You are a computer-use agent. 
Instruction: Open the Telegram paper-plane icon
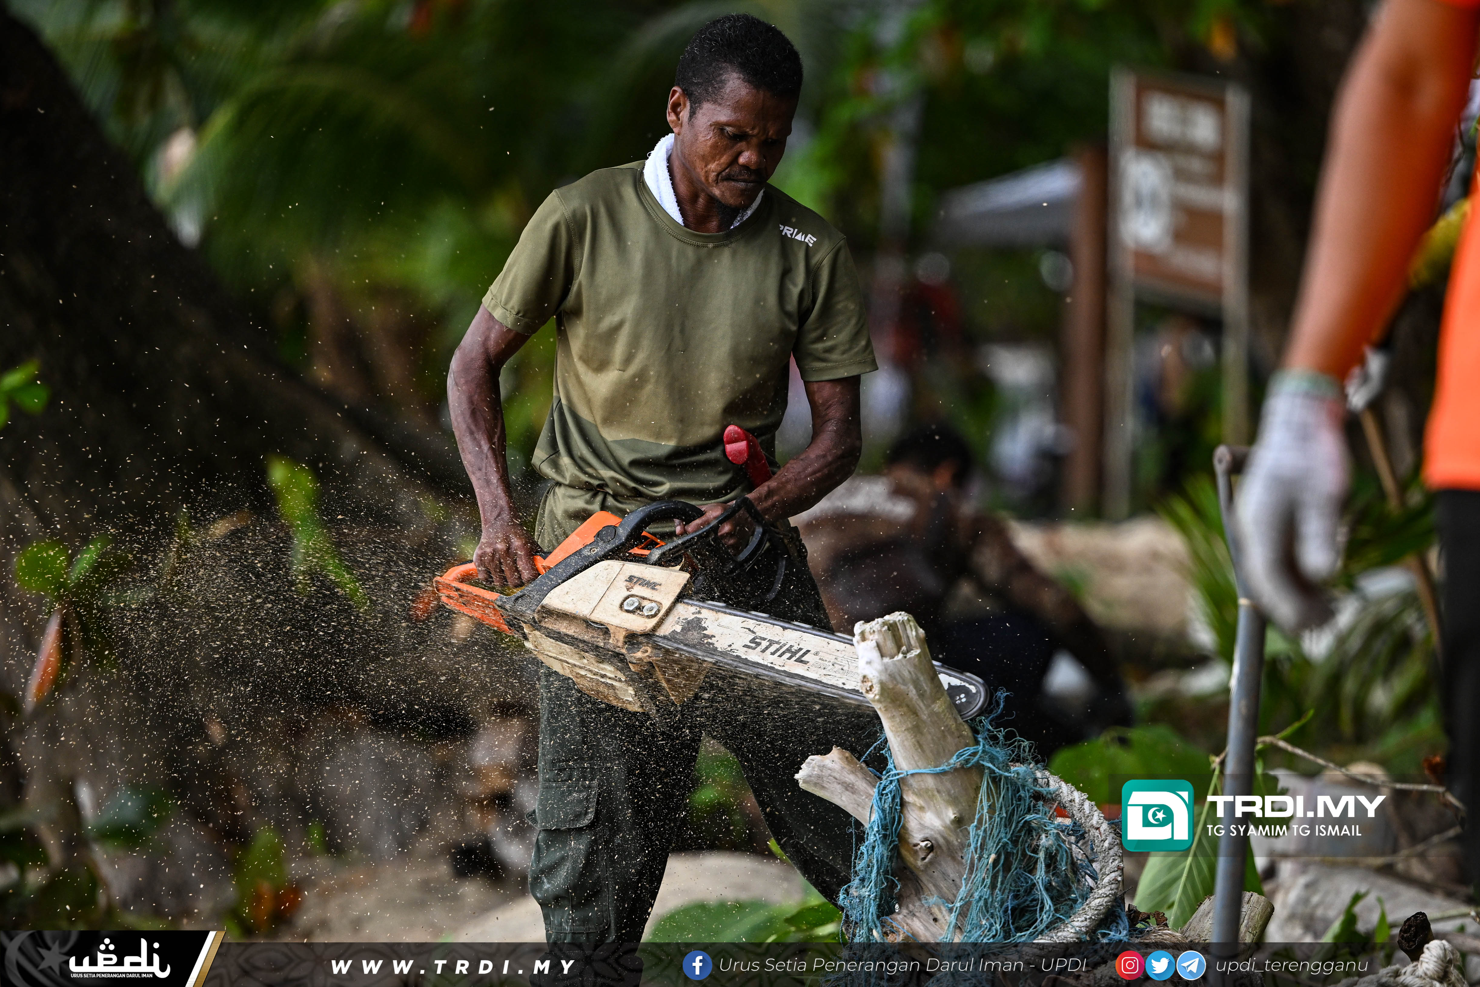tap(1190, 965)
